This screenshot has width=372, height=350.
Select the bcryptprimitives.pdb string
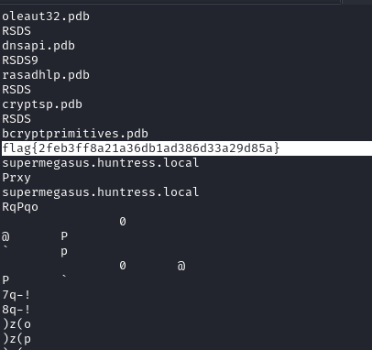click(x=75, y=134)
